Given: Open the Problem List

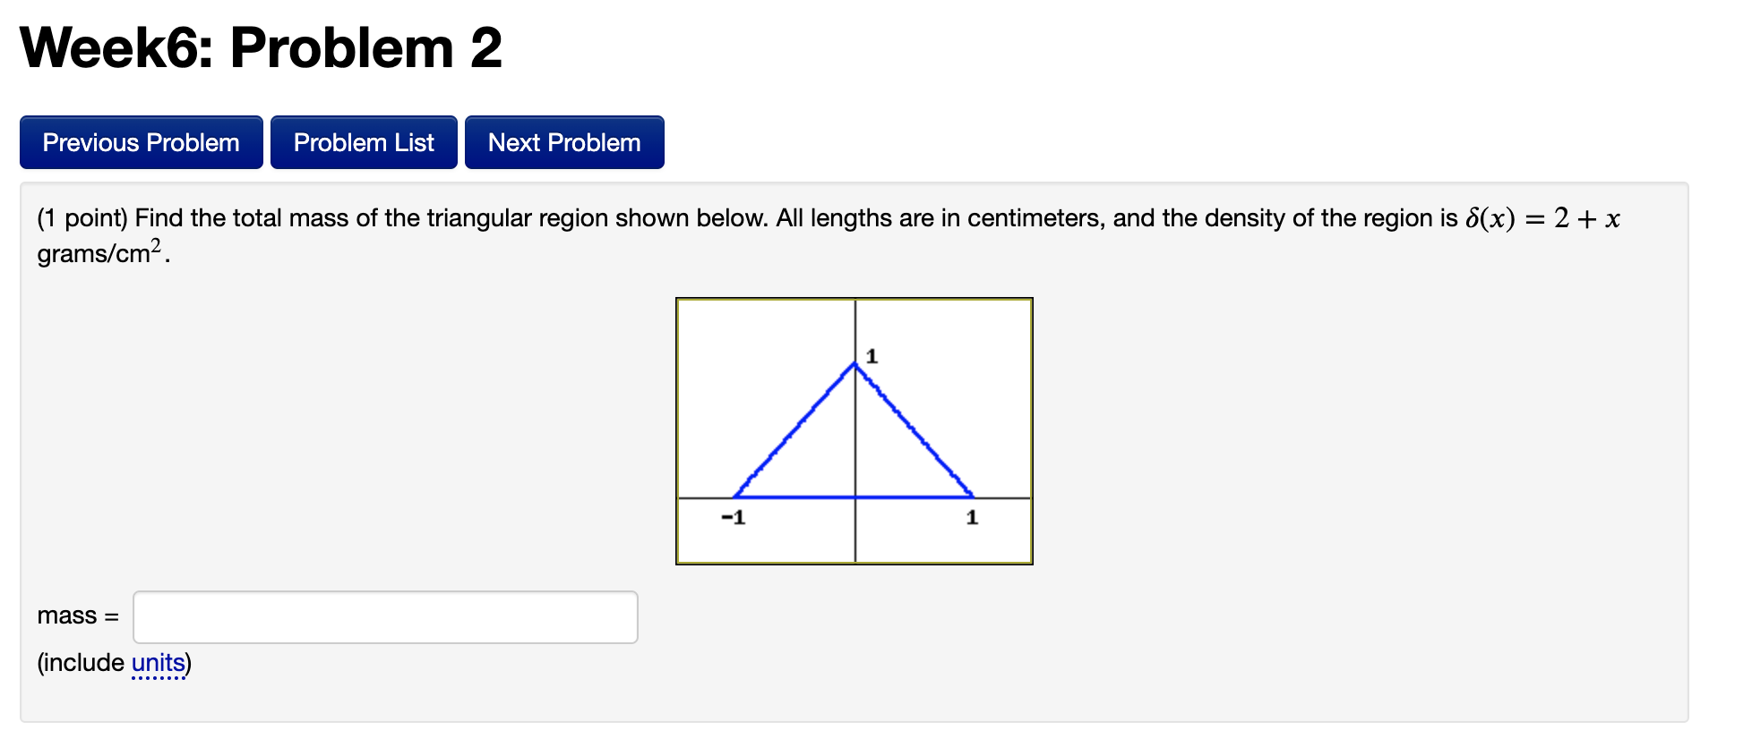Looking at the screenshot, I should [x=364, y=141].
